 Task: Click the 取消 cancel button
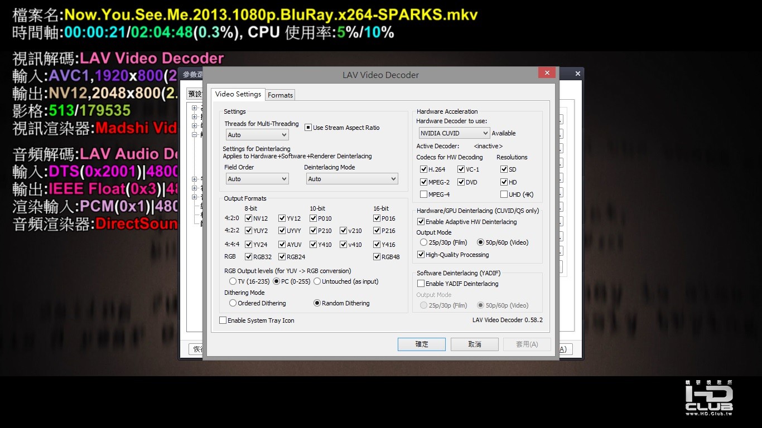[x=474, y=344]
